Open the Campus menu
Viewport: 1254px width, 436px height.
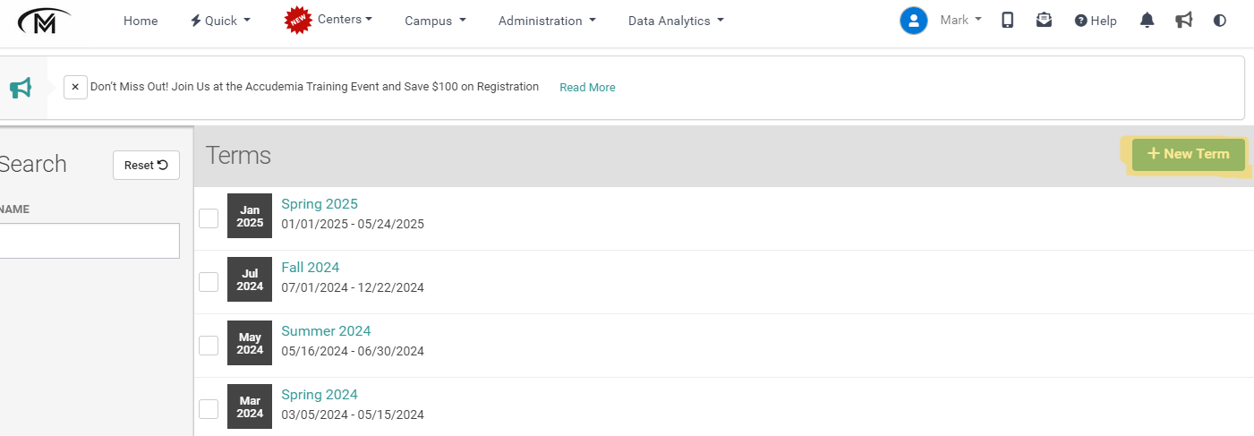pos(435,21)
